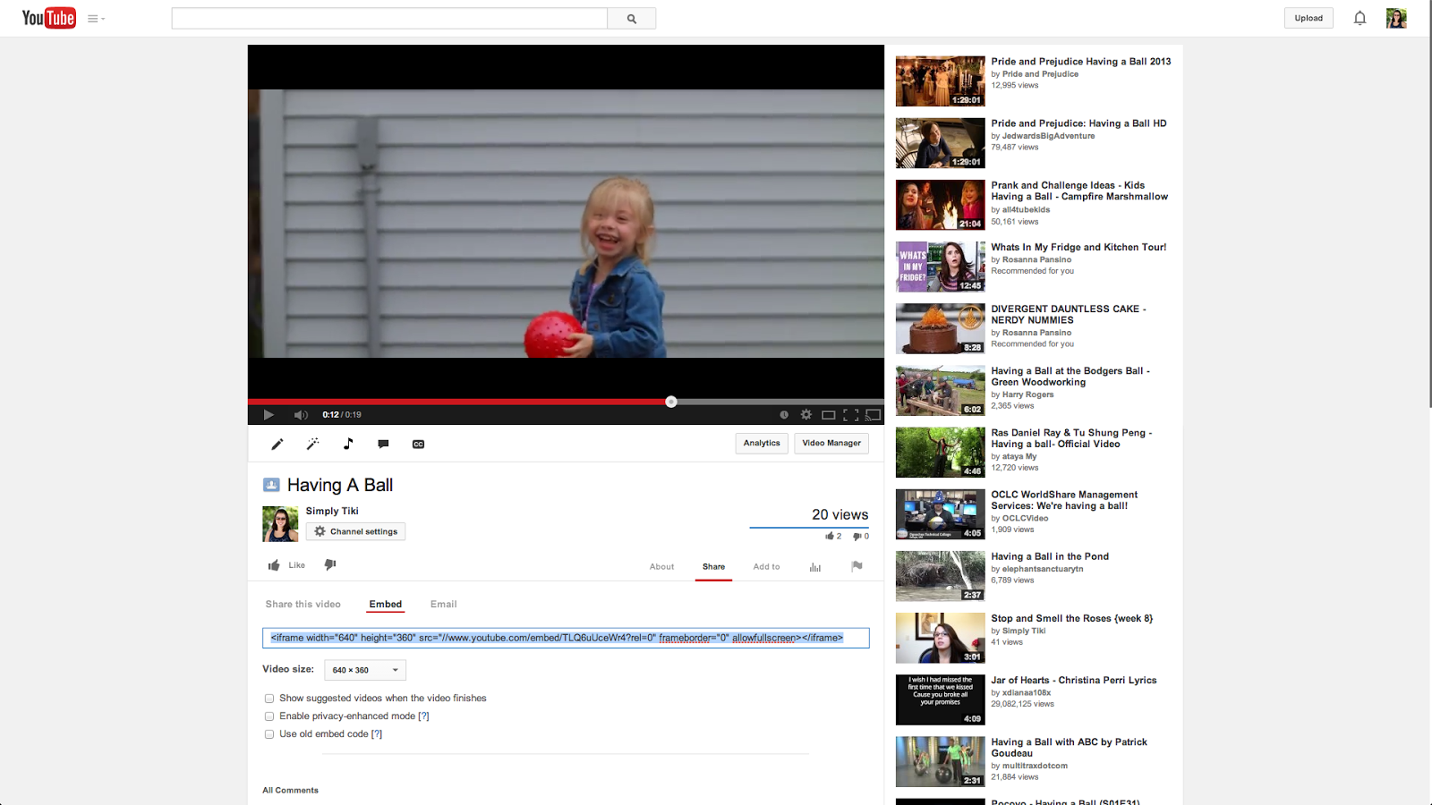Open old embed code help [?] link
The height and width of the screenshot is (805, 1432).
pos(377,733)
